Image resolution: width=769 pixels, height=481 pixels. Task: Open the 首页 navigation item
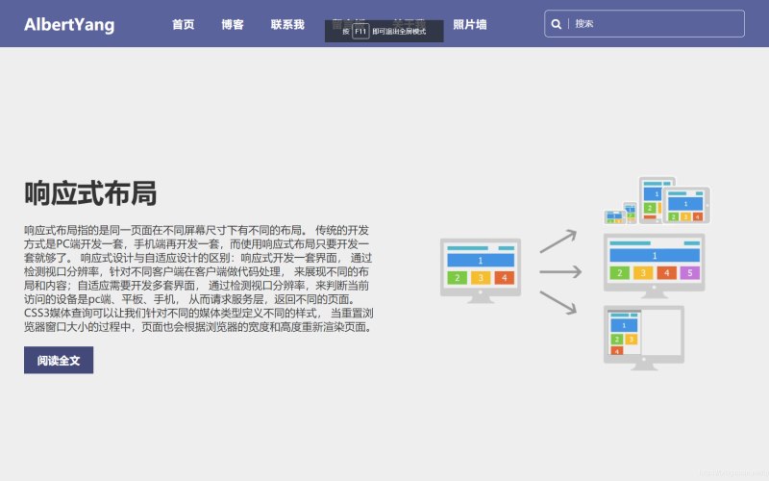click(x=183, y=25)
